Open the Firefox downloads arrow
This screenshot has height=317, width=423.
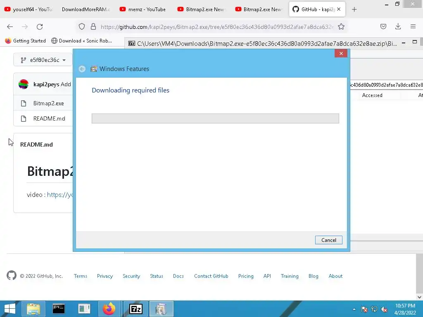pyautogui.click(x=398, y=26)
